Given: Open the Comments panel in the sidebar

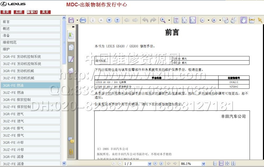Looking at the screenshot, I should (x=71, y=140).
